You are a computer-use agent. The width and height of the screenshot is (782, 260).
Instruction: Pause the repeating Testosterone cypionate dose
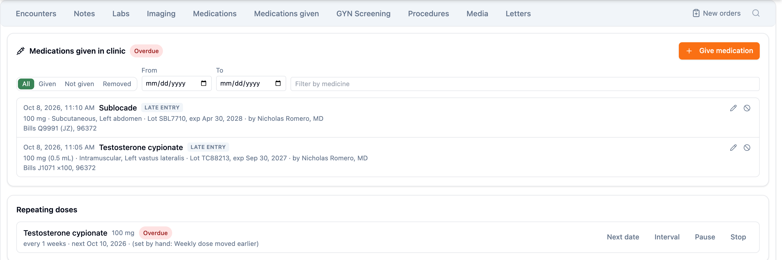705,237
